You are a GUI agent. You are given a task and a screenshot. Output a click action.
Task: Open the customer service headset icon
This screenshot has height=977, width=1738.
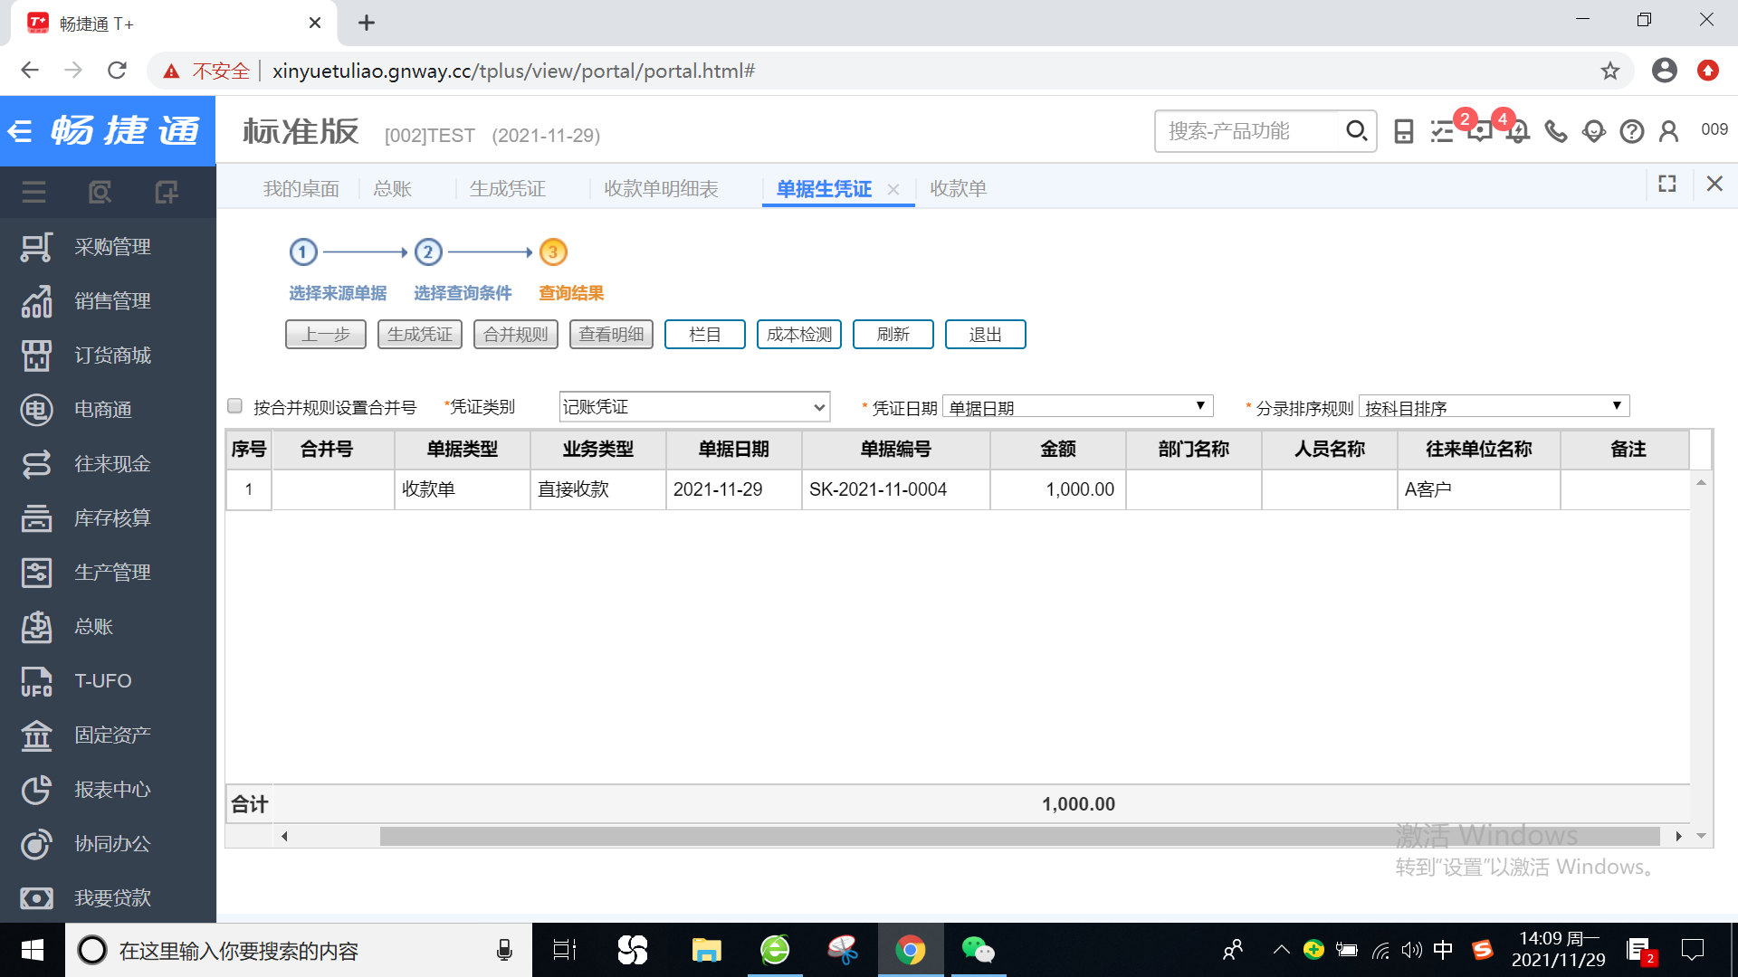tap(1594, 132)
